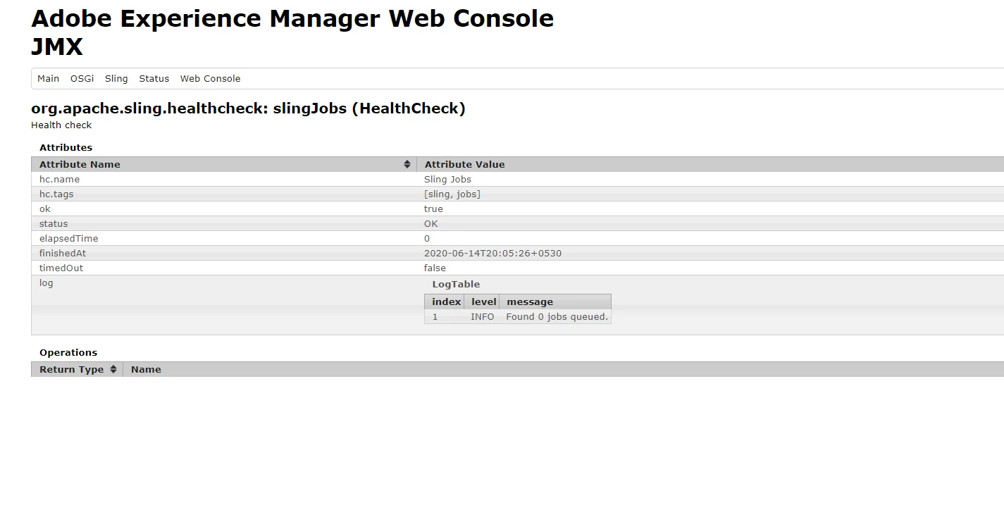Click the 'Health check' description text
Image resolution: width=1004 pixels, height=510 pixels.
pyautogui.click(x=61, y=125)
